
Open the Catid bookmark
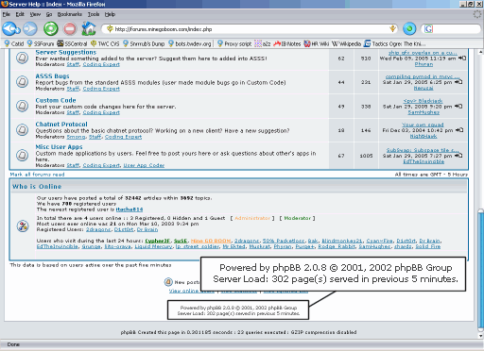(14, 43)
